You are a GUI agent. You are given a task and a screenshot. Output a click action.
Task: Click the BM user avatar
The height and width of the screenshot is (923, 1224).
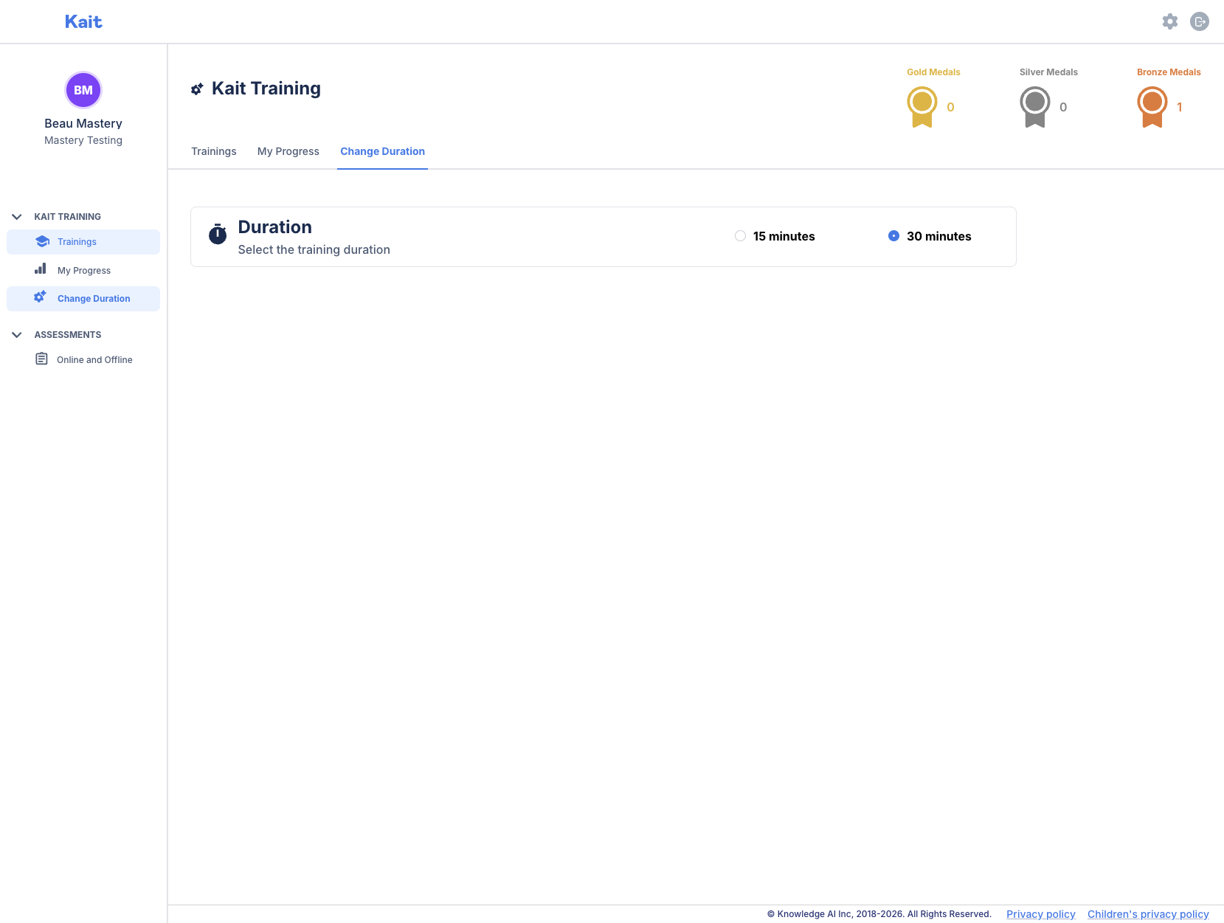83,90
